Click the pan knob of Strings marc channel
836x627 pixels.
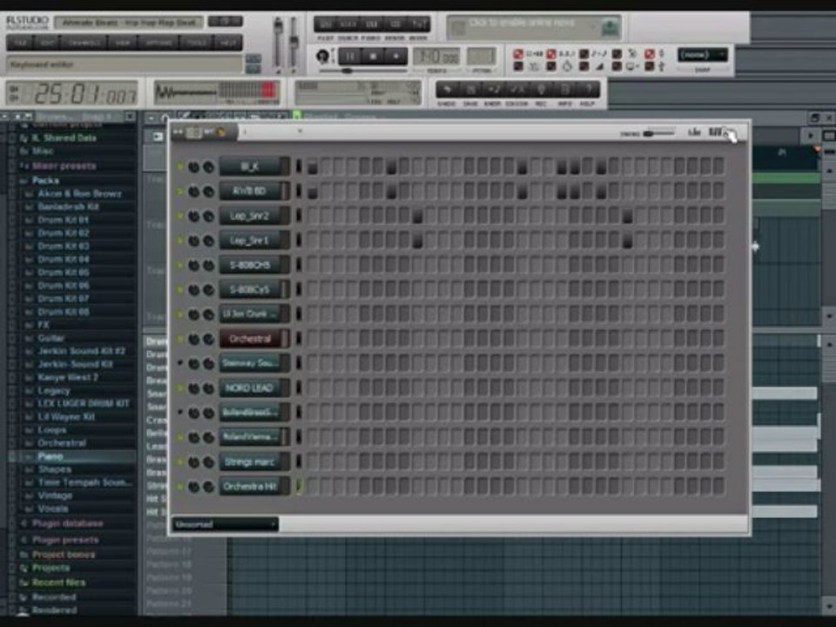pos(193,462)
